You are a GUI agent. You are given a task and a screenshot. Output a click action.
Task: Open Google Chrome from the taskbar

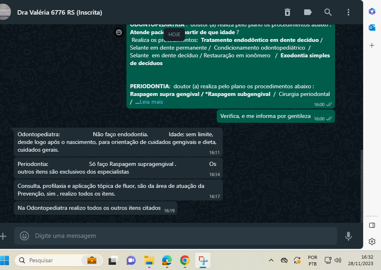point(185,260)
